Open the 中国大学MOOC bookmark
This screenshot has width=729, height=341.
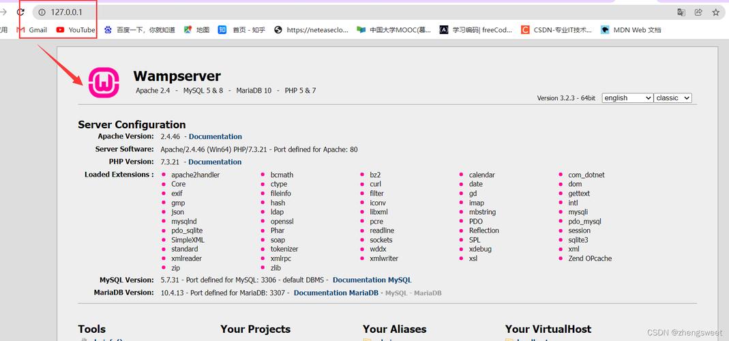[x=393, y=30]
